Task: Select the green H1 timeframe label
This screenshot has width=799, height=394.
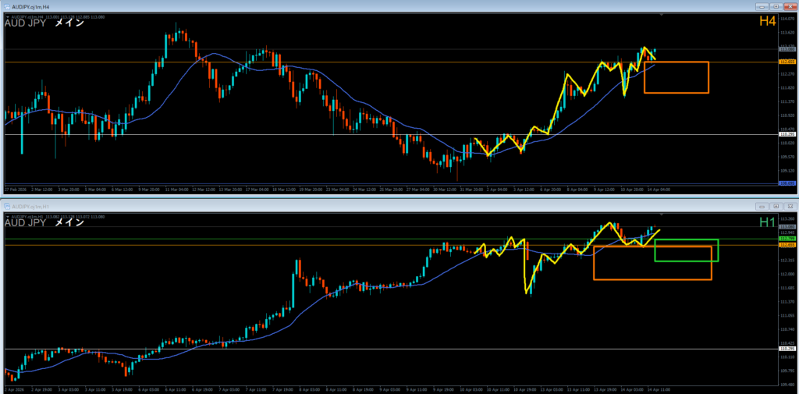Action: pos(767,222)
